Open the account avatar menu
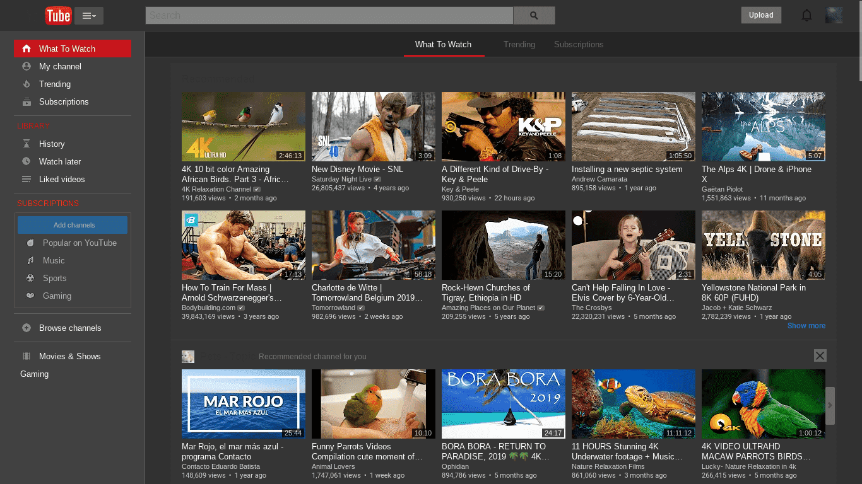Viewport: 862px width, 484px height. (834, 15)
